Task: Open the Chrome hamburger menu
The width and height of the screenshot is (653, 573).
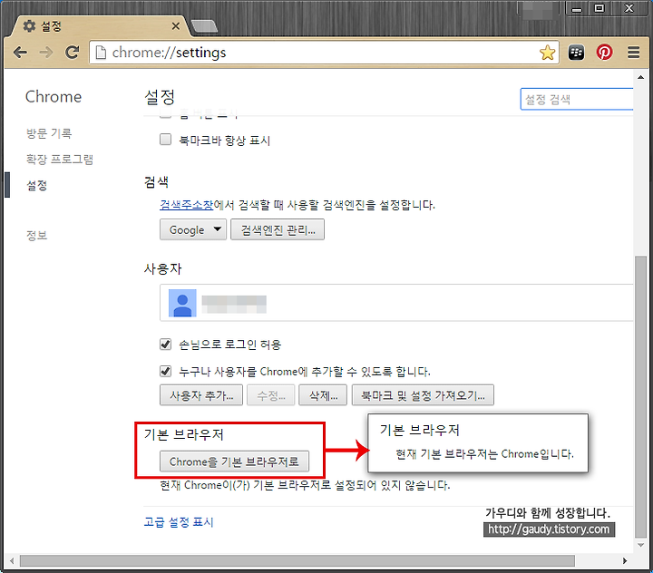Action: (x=633, y=53)
